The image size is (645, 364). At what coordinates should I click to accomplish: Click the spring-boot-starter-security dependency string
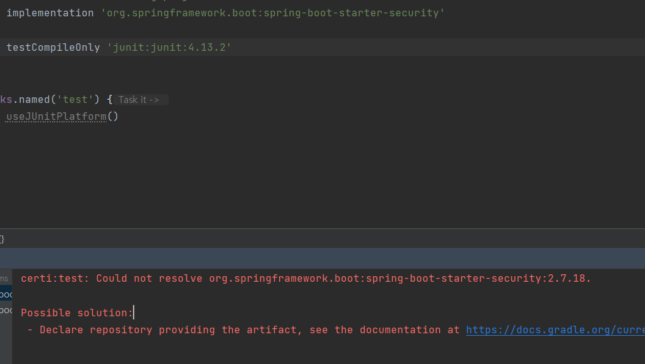tap(273, 13)
